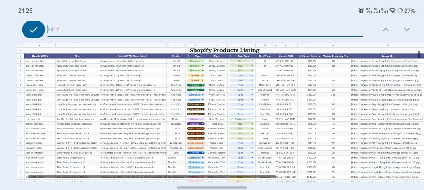Click the Shopify Products Listing title cell

tap(224, 50)
